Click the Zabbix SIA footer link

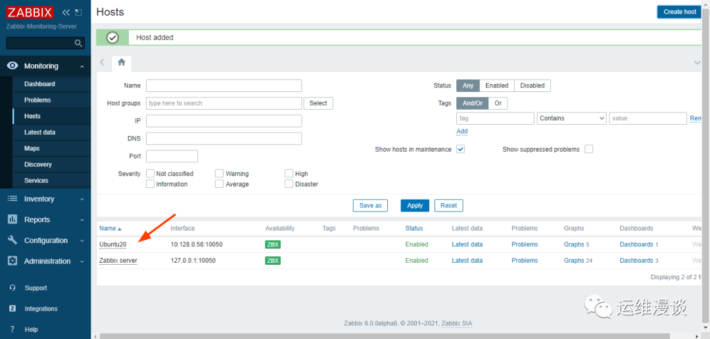click(458, 324)
